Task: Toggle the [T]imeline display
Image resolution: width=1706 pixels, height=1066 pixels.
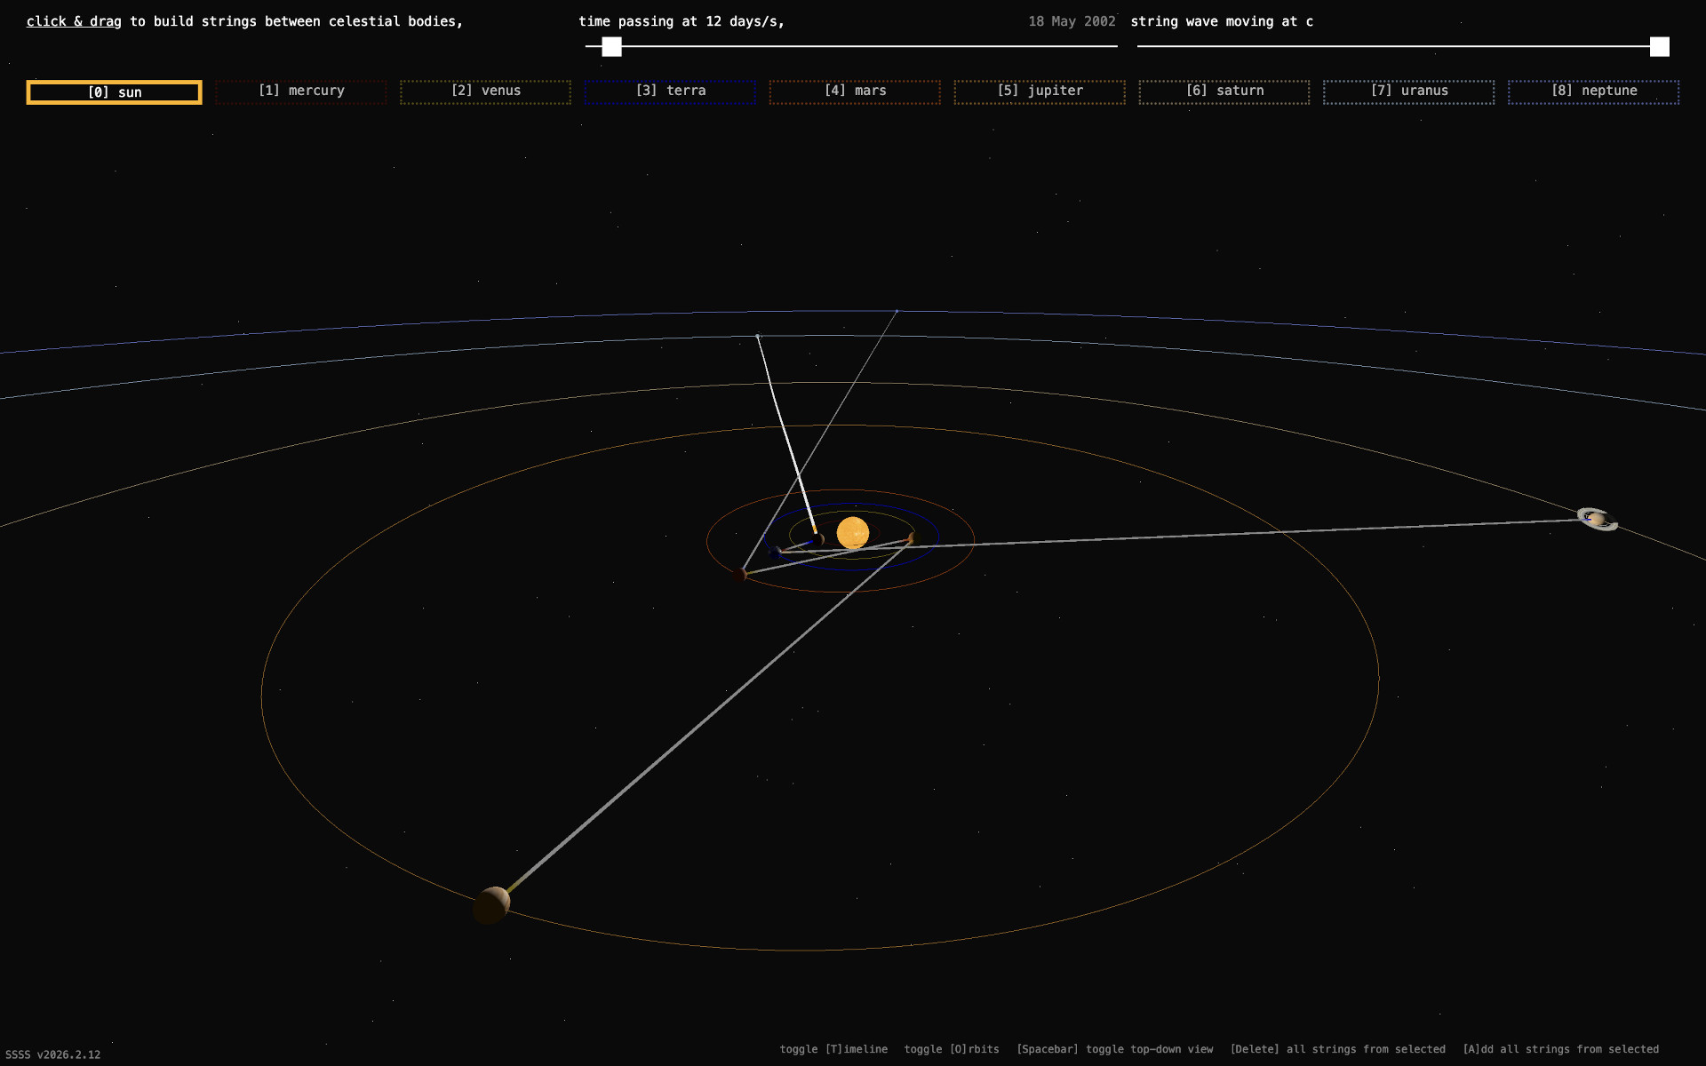Action: coord(833,1049)
